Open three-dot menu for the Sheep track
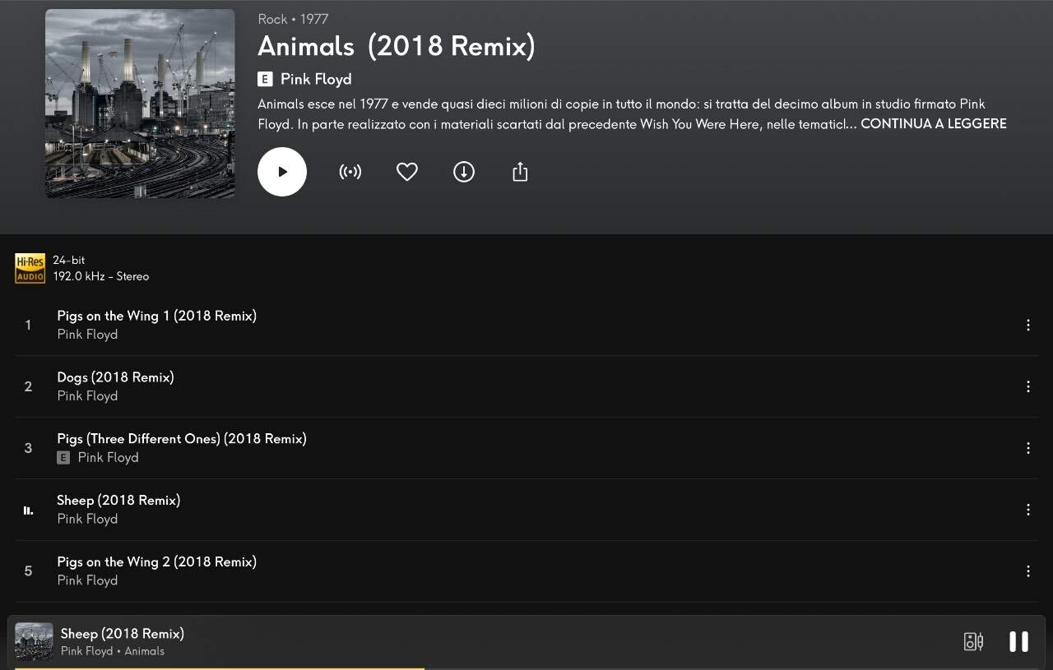Viewport: 1053px width, 670px height. (x=1027, y=510)
